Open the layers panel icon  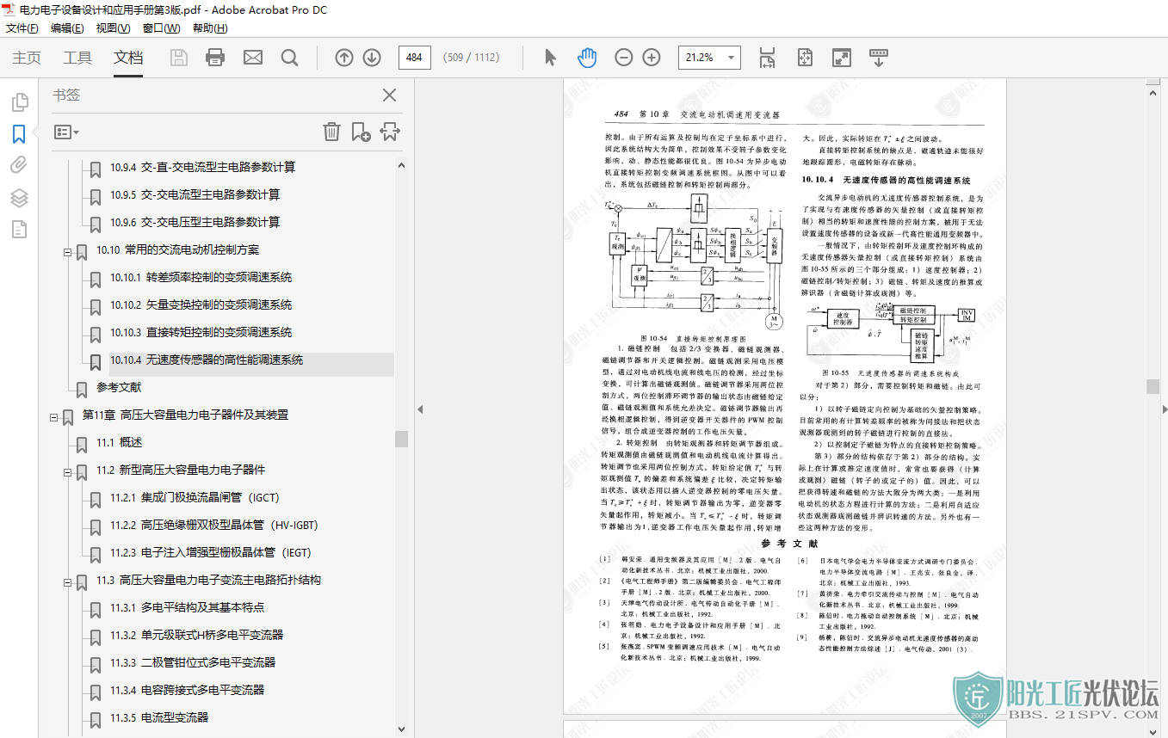(19, 197)
